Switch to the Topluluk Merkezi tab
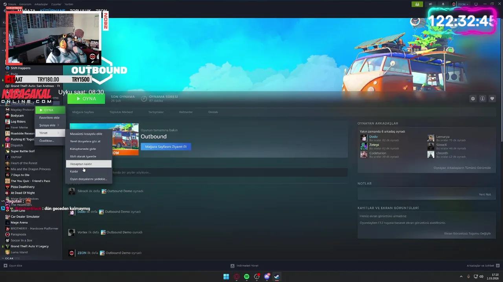503x282 pixels. [121, 112]
